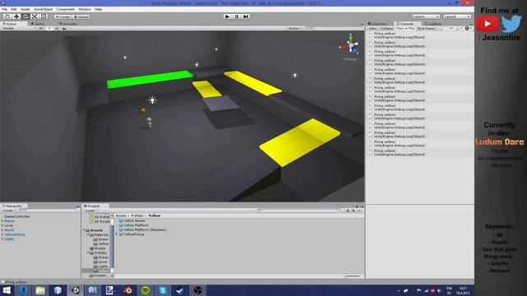
Task: Open the Shaded draw mode dropdown
Action: (18, 29)
